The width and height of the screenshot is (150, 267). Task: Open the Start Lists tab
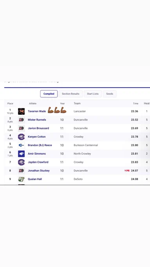tap(93, 94)
